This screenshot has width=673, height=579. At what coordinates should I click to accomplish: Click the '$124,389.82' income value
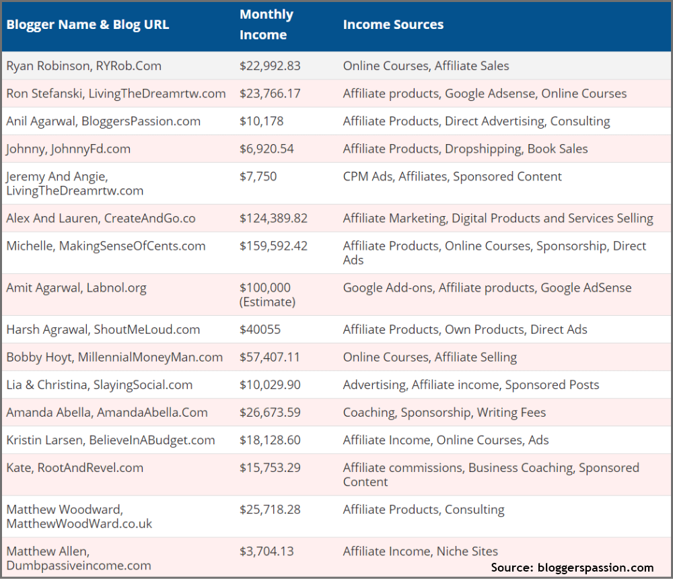click(x=273, y=218)
